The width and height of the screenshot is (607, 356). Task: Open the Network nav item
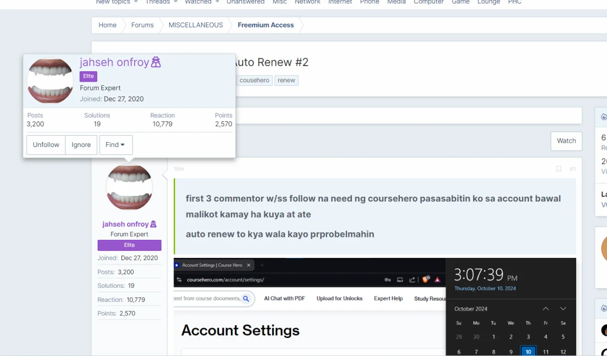coord(308,2)
